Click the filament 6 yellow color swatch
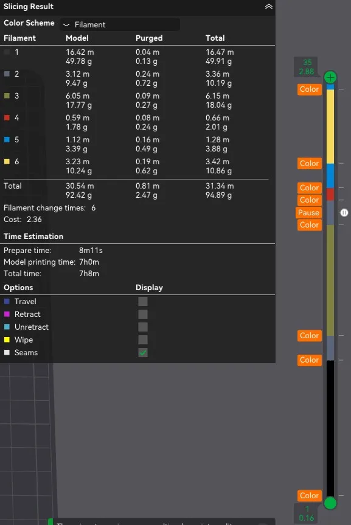351x525 pixels. (7, 161)
